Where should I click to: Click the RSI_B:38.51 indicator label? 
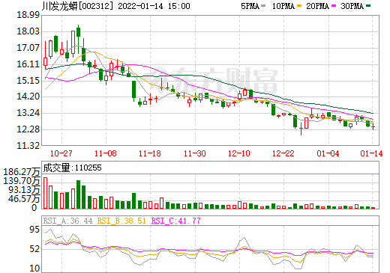[x=121, y=221]
